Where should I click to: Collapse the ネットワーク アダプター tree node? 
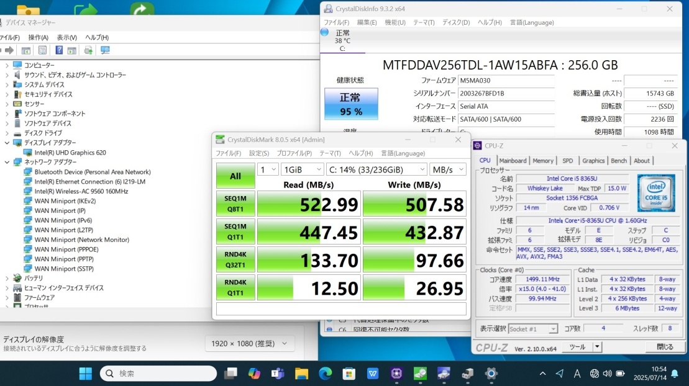pyautogui.click(x=7, y=162)
